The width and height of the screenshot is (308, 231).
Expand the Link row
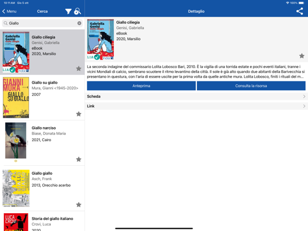pos(196,106)
